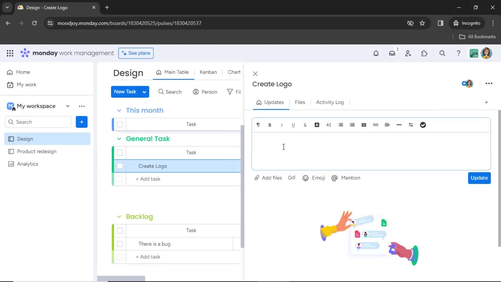The height and width of the screenshot is (282, 501).
Task: Open Product redesign board in sidebar
Action: 47,151
